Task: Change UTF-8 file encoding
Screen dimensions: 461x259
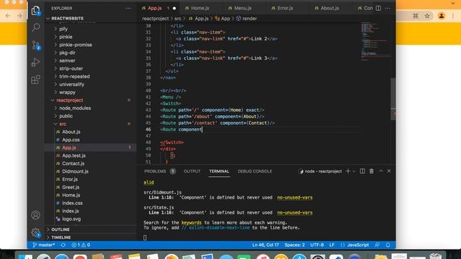Action: click(317, 245)
